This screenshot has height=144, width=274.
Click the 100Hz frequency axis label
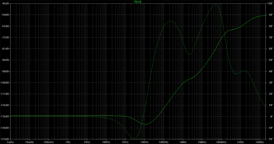click(106, 142)
